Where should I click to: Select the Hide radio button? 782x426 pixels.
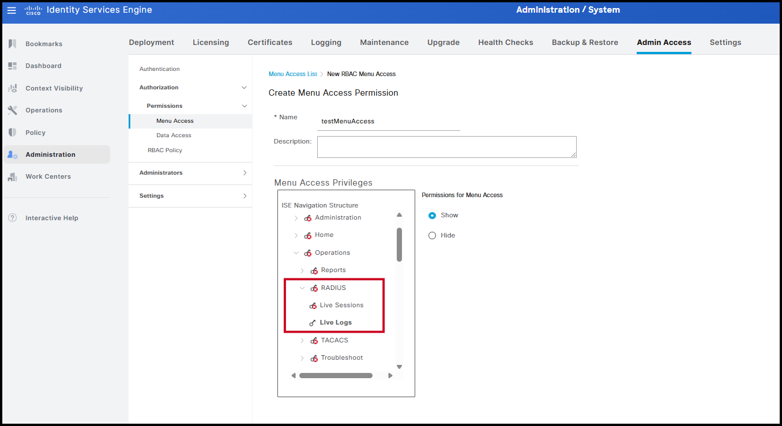tap(432, 235)
